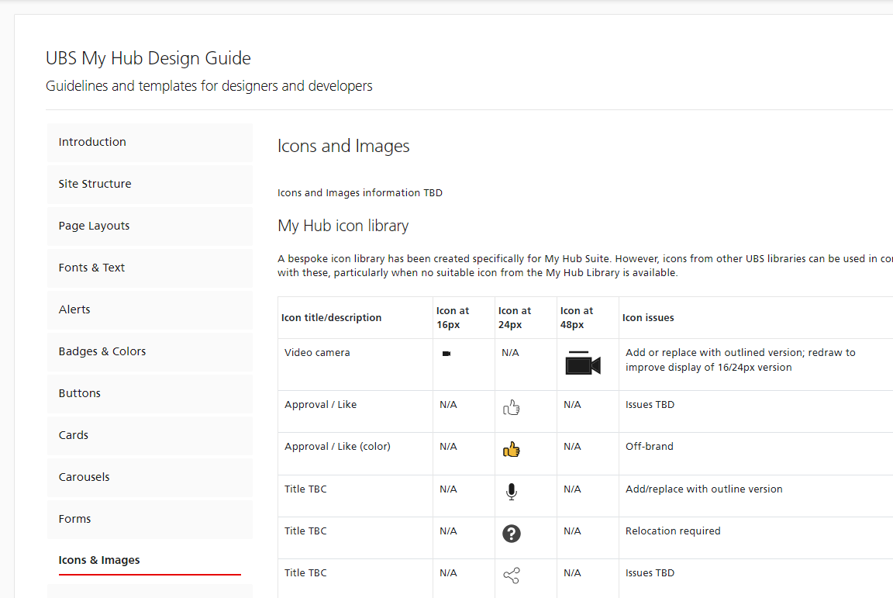893x598 pixels.
Task: Click the microphone icon in table
Action: click(x=511, y=491)
